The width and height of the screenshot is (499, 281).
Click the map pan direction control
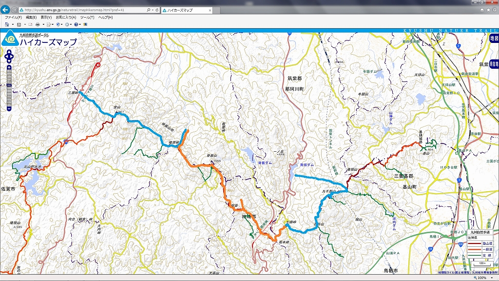(9, 57)
